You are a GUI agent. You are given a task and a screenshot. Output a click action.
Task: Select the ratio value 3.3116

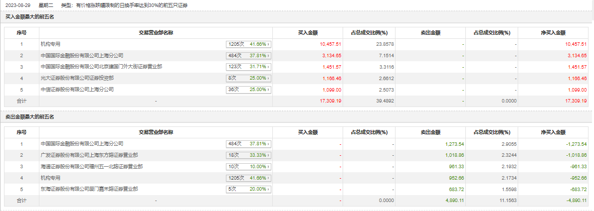pyautogui.click(x=387, y=67)
